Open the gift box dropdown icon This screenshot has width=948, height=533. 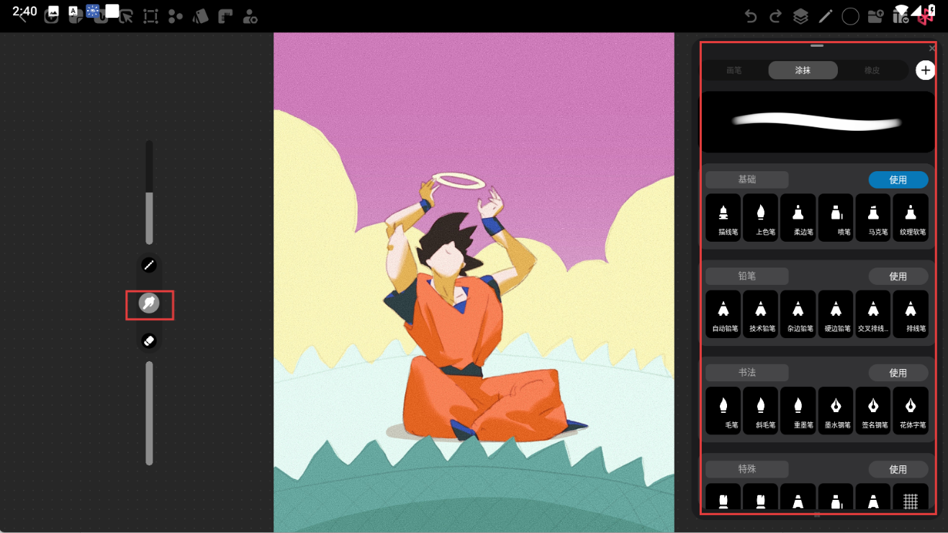point(900,17)
